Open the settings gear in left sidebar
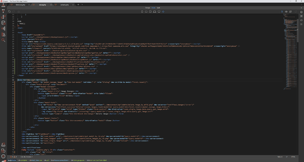 pyautogui.click(x=3, y=156)
